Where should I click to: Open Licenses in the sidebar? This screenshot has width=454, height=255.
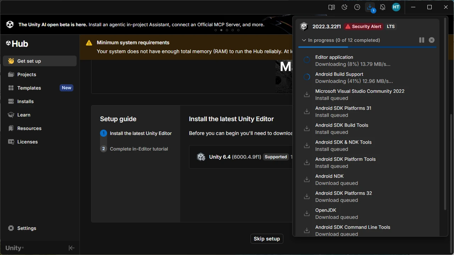[x=40, y=142]
